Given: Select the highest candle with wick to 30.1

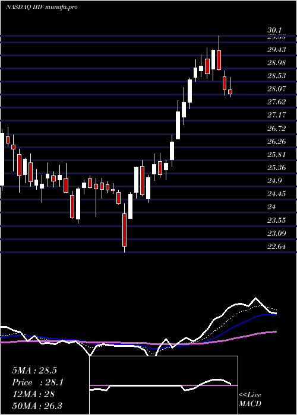Looking at the screenshot, I should tap(219, 60).
